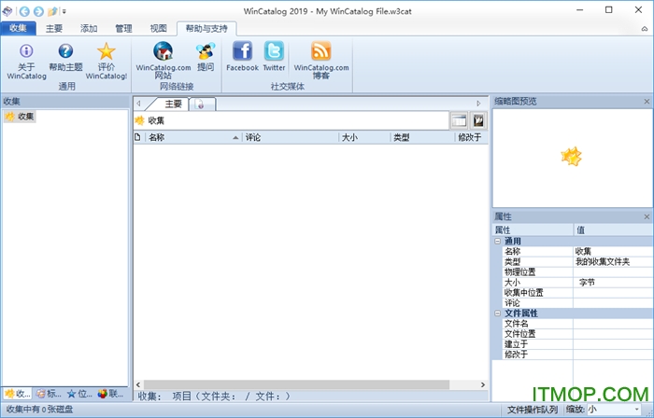654x418 pixels.
Task: Click the document icon column header
Action: click(137, 137)
